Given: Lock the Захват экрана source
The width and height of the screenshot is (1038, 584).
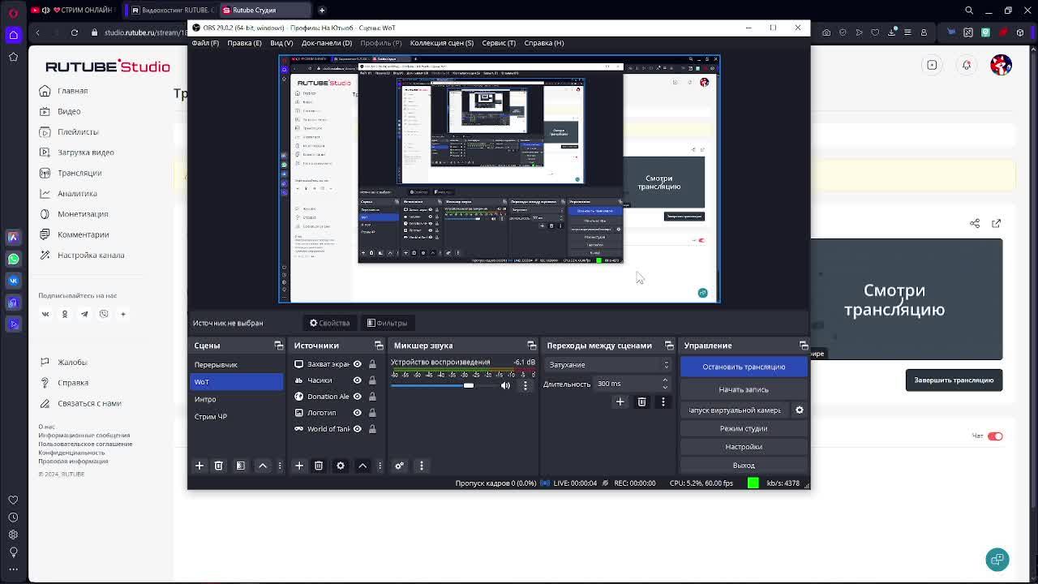Looking at the screenshot, I should [372, 364].
